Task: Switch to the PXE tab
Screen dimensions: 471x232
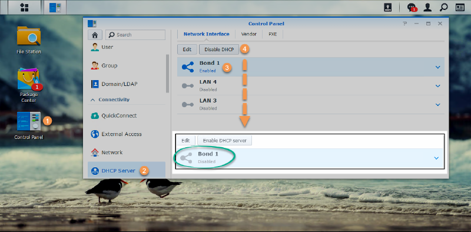Action: (273, 34)
